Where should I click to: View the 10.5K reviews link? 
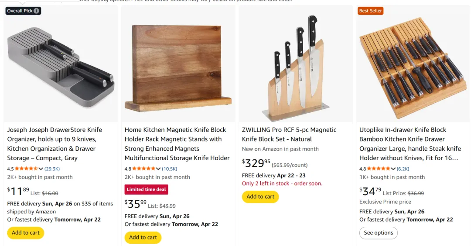click(170, 169)
